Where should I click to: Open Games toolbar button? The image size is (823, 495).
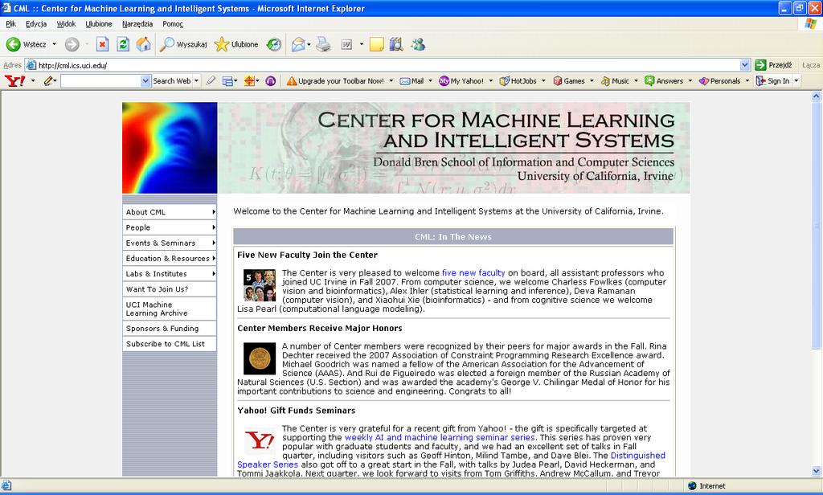pos(569,81)
